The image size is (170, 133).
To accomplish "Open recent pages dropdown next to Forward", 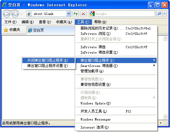I will tap(22, 14).
